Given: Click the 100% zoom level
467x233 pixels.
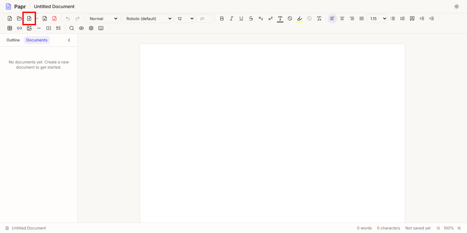Looking at the screenshot, I should coord(449,228).
